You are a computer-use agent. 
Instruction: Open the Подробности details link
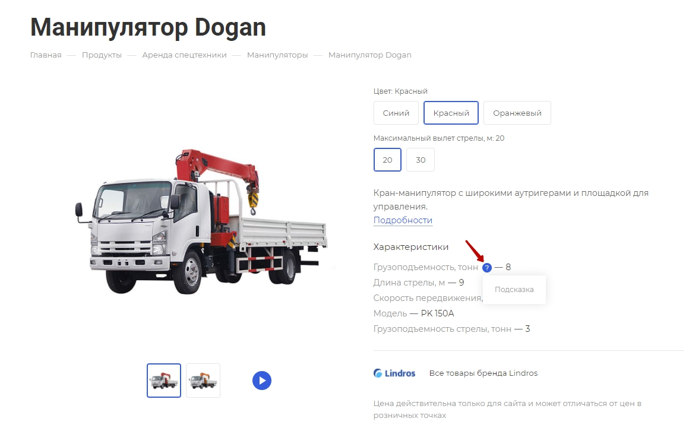point(403,220)
